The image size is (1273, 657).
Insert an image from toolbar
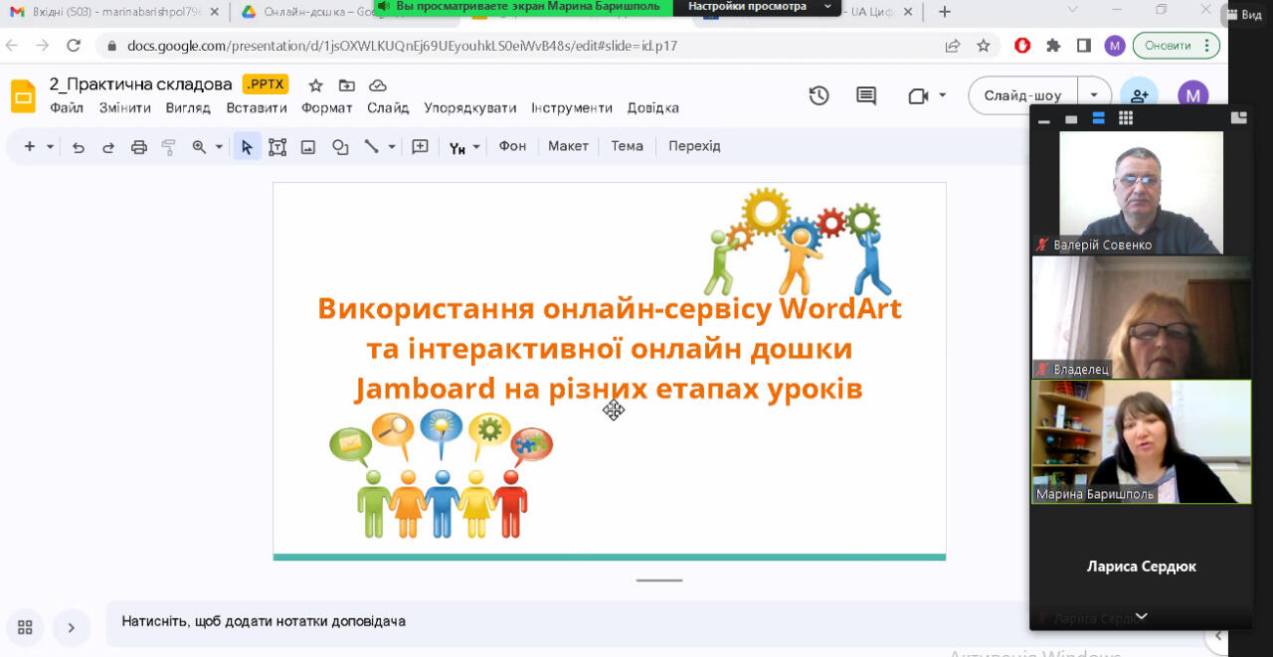click(x=308, y=147)
